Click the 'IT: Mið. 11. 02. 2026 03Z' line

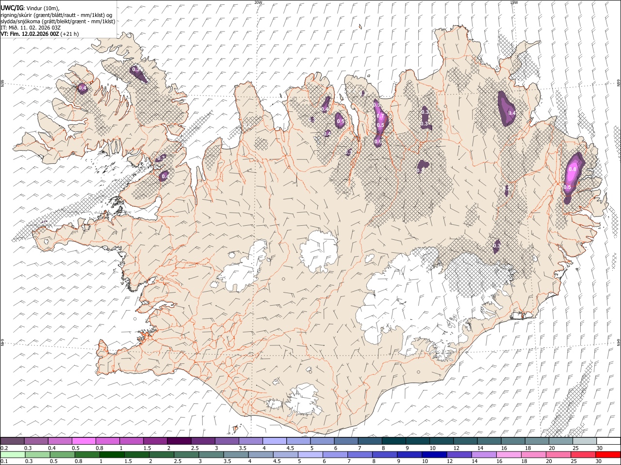31,28
